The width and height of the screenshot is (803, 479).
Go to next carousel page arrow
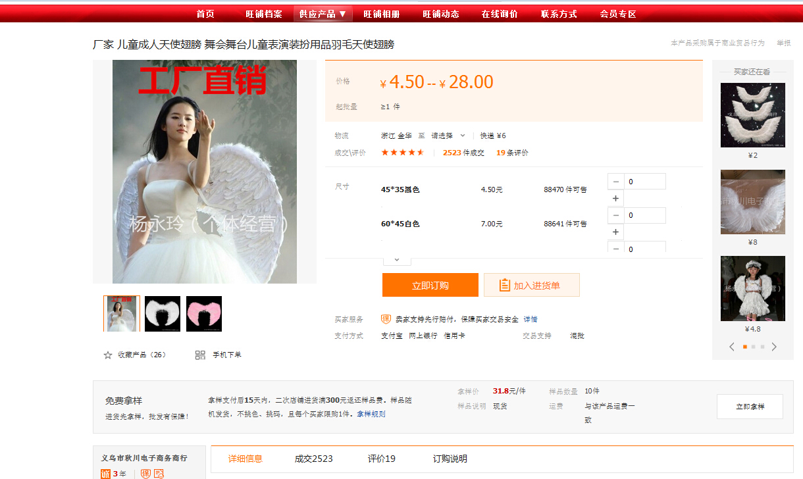pos(774,347)
